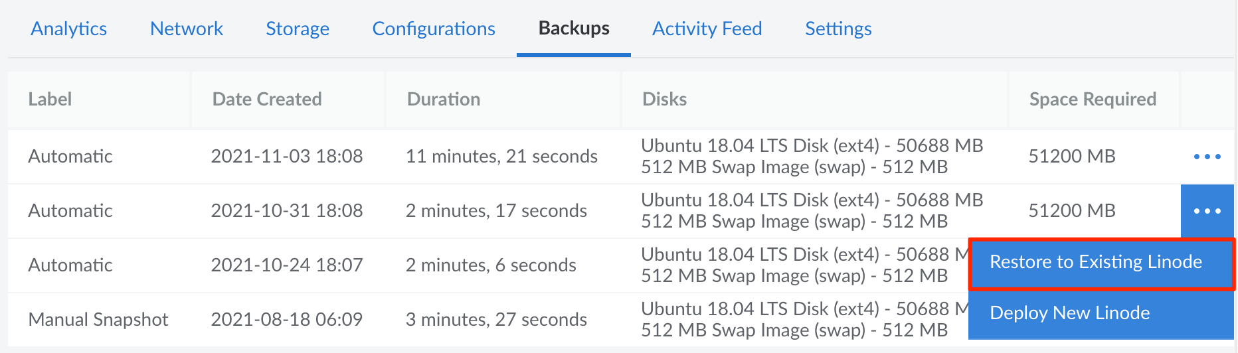View the Activity Feed tab

click(x=707, y=29)
